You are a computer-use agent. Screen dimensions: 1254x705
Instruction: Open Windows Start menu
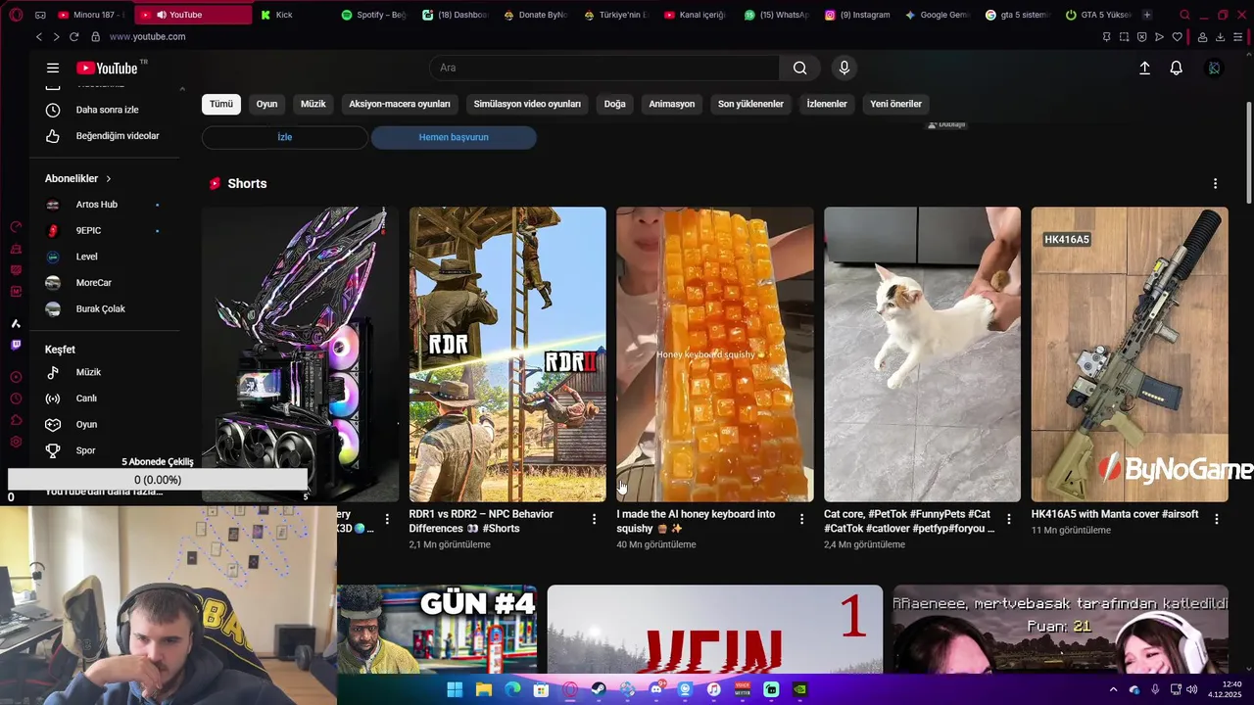(x=455, y=689)
